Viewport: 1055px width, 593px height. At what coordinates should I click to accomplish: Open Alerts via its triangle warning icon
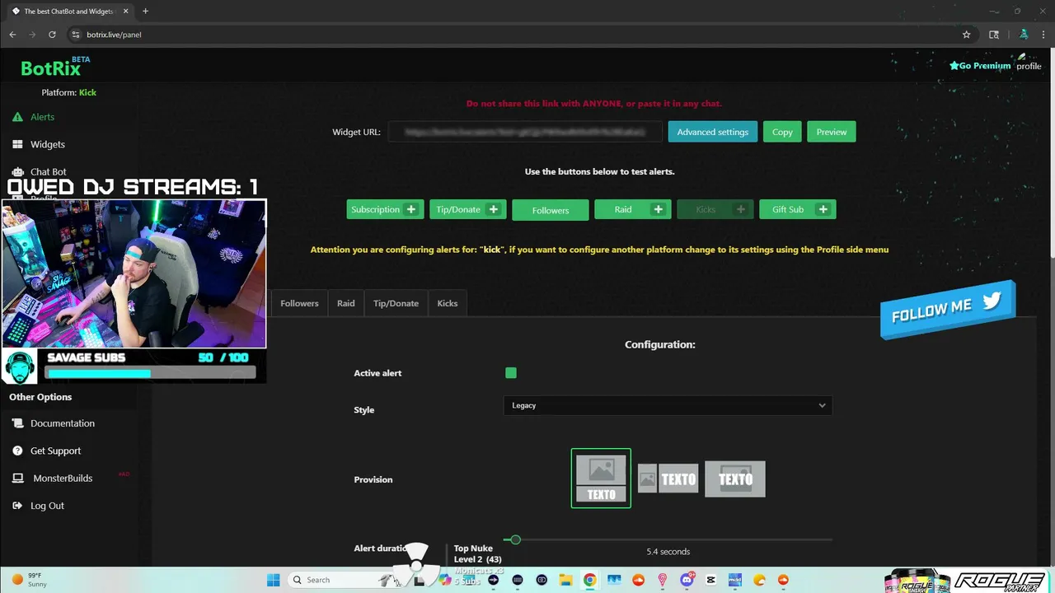(17, 117)
